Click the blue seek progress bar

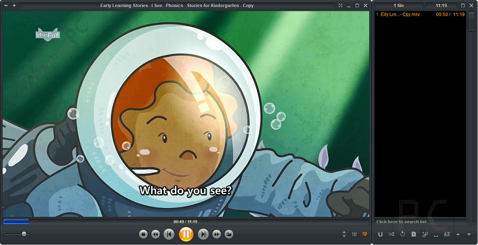(x=16, y=222)
